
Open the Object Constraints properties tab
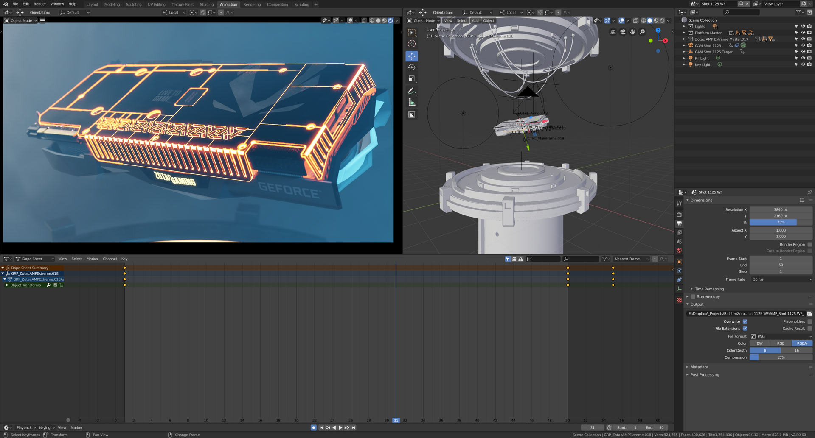(679, 280)
